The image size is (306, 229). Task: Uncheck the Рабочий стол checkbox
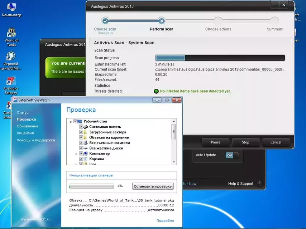click(x=75, y=121)
